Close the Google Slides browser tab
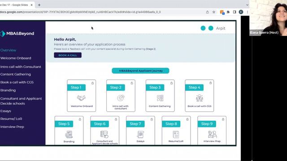287x161 pixels. [31, 5]
